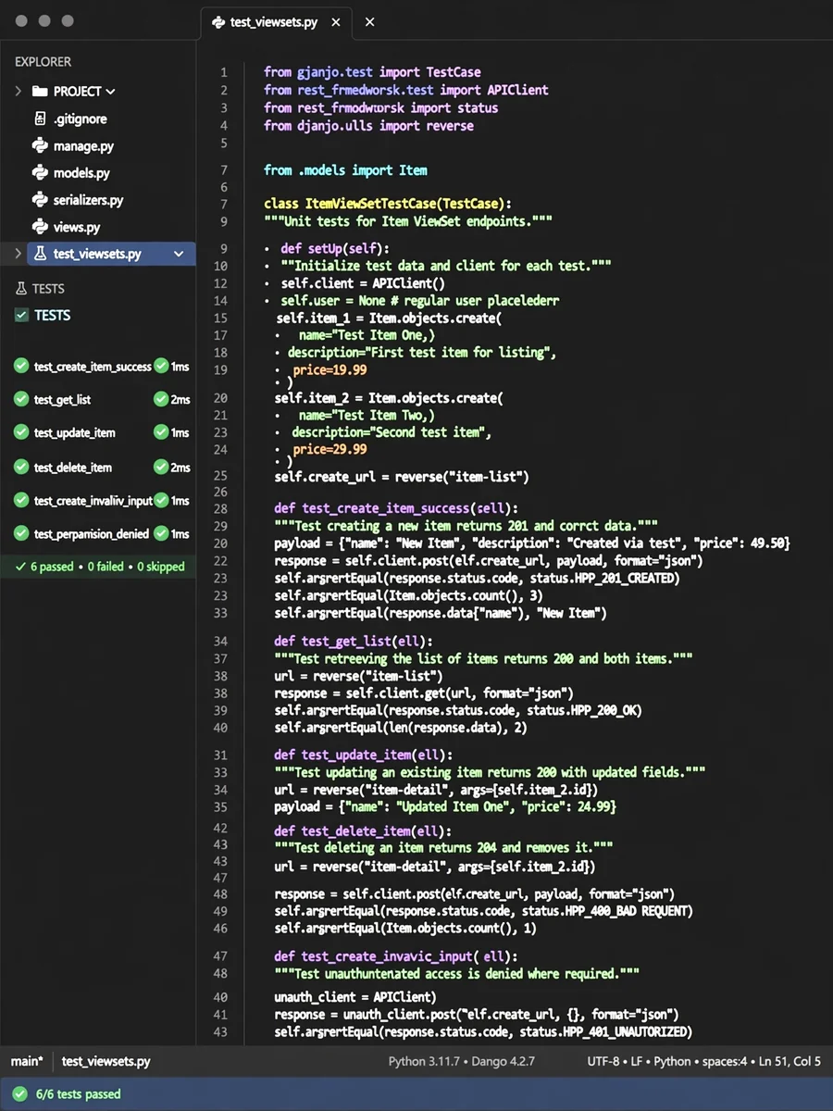Click 'def test_get_list(ell):' in the editor

click(x=355, y=641)
